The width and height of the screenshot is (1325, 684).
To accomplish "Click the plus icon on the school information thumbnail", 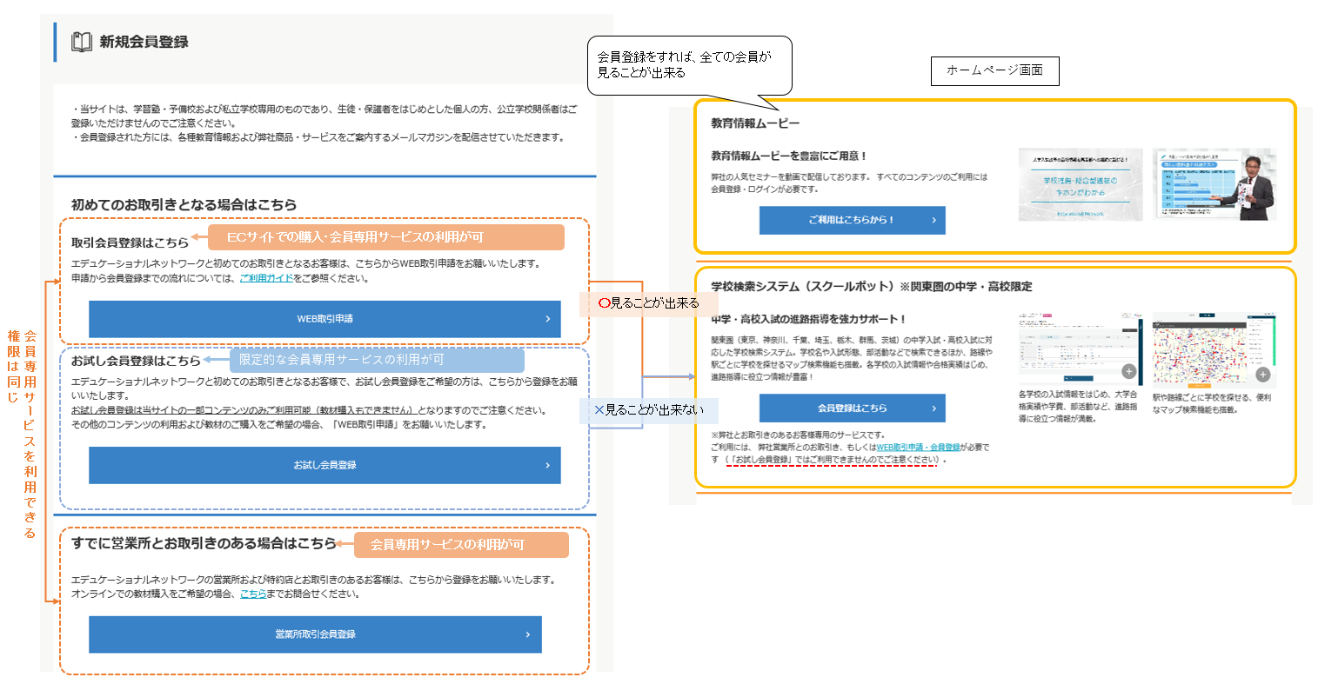I will tap(1128, 372).
